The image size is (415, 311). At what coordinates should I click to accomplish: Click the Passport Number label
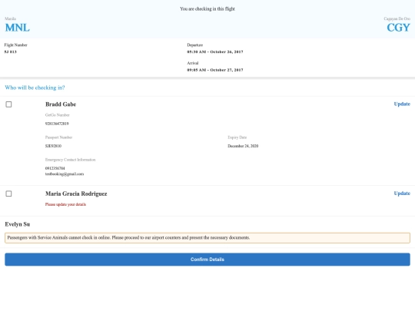click(x=58, y=137)
